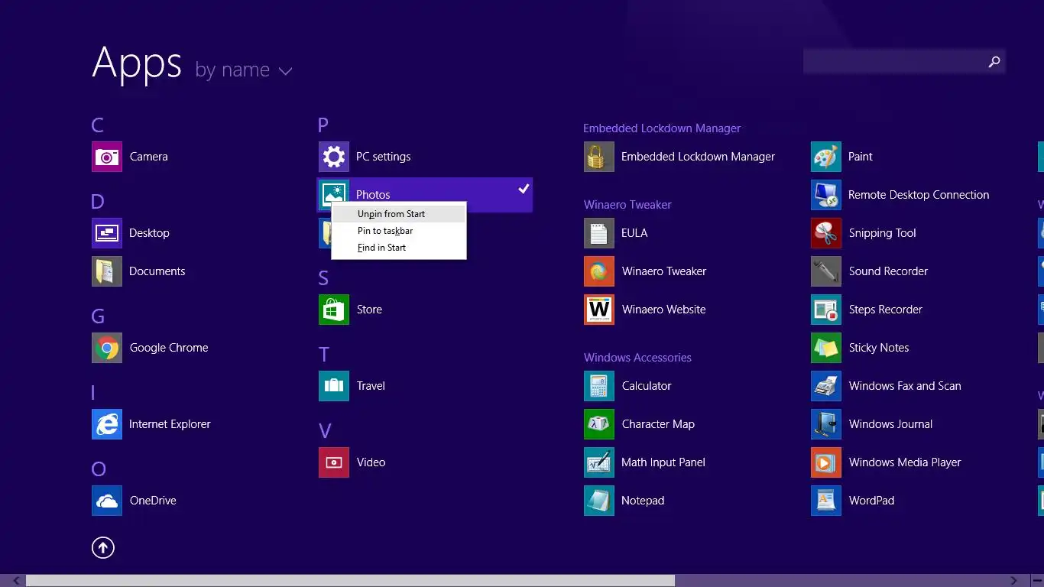Image resolution: width=1044 pixels, height=587 pixels.
Task: Choose Pin to taskbar
Action: [399, 231]
